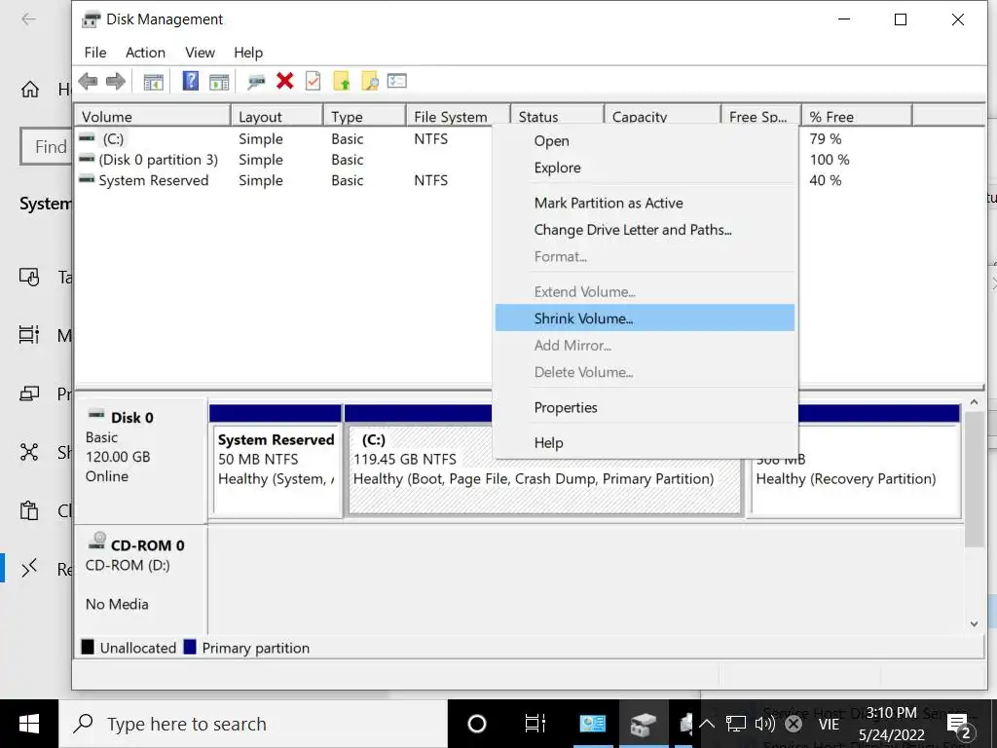997x748 pixels.
Task: Sort by the File System column header
Action: tap(458, 117)
